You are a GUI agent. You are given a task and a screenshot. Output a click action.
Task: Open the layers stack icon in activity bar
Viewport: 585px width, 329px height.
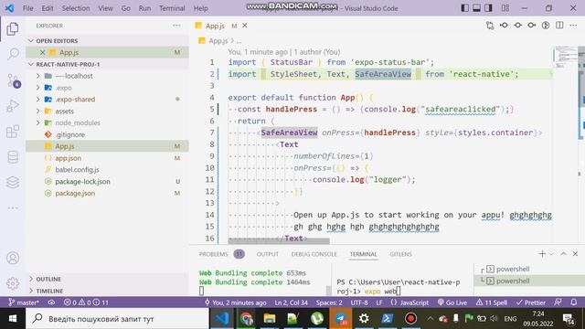(13, 183)
